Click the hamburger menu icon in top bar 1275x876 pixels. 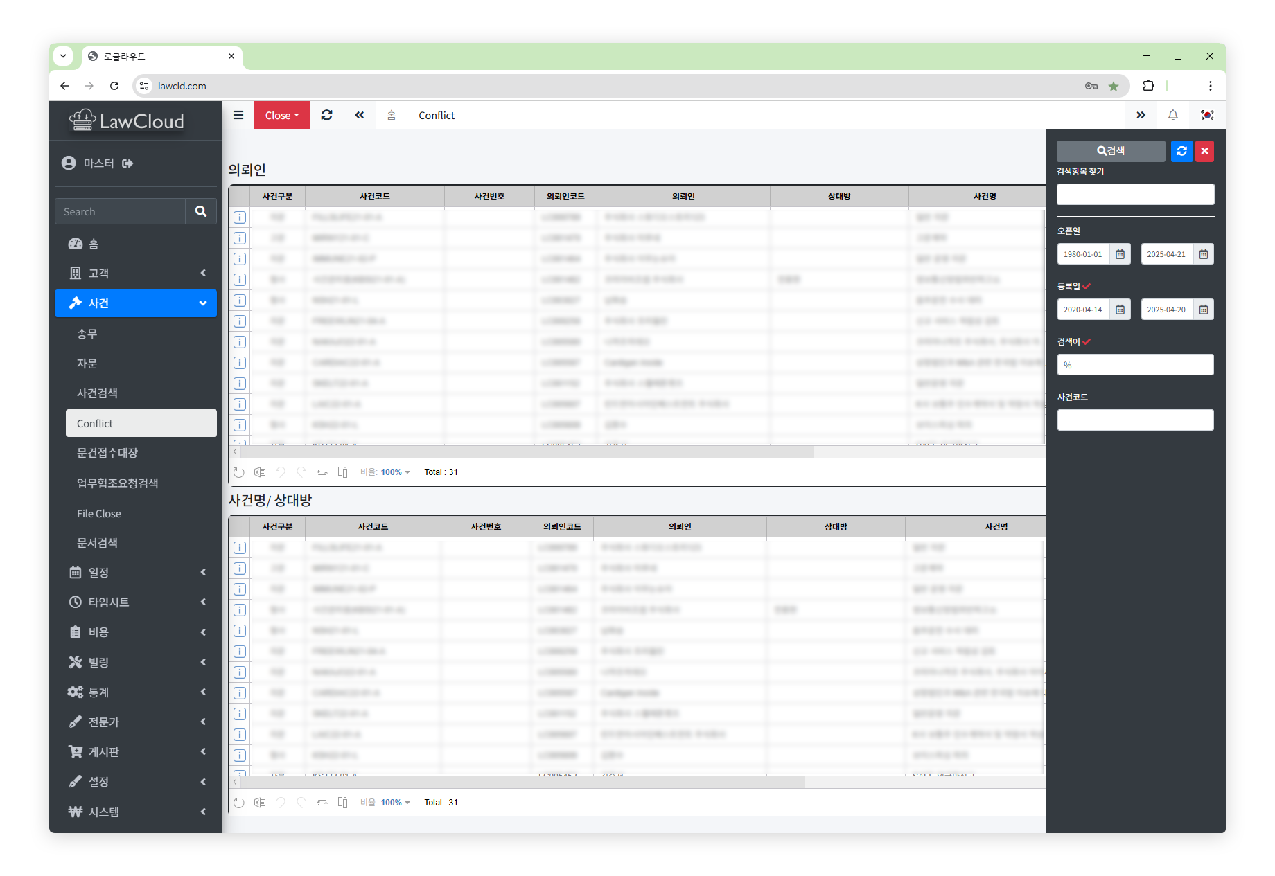point(238,115)
